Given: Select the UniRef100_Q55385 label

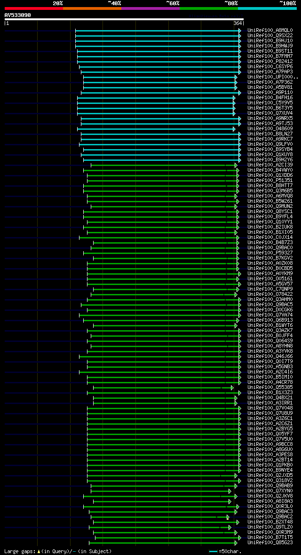Looking at the screenshot, I should [270, 387].
